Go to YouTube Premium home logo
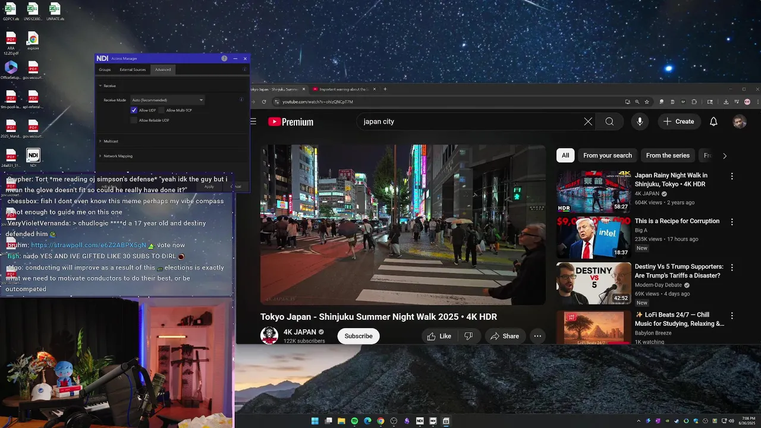Viewport: 761px width, 428px height. tap(291, 122)
